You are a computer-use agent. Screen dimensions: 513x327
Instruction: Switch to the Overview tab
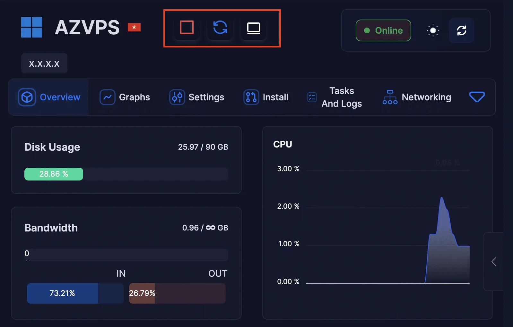pos(49,97)
